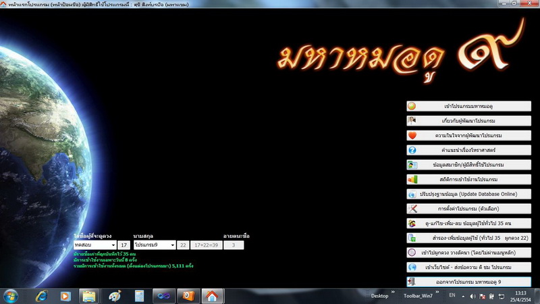Open the bar chart สถิติการเข้าใช้งานโปรแกรม statistics

(468, 179)
